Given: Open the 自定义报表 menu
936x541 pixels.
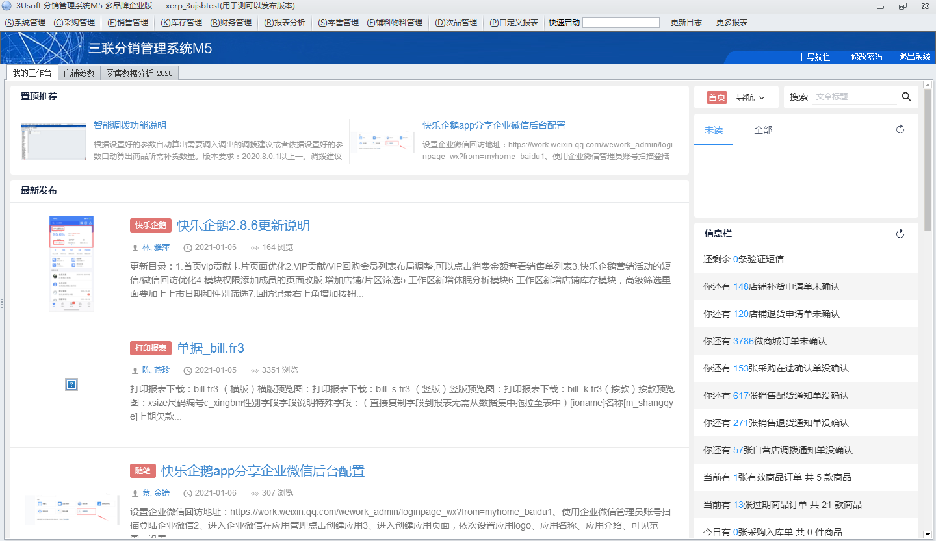Looking at the screenshot, I should click(x=514, y=22).
